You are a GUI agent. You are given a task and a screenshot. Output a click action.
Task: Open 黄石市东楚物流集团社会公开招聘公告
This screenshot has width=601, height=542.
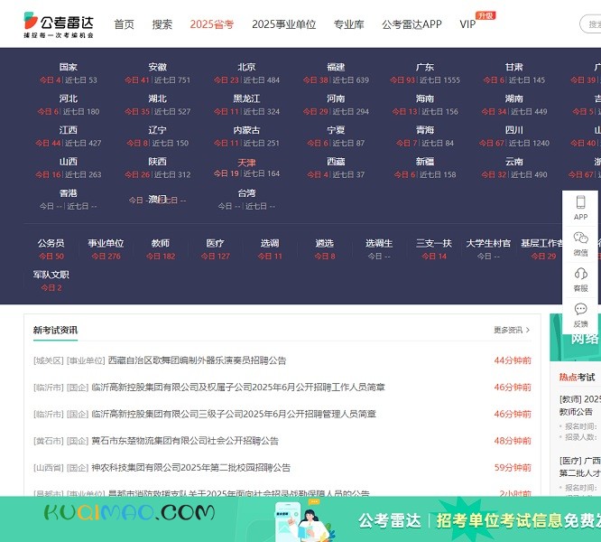185,441
